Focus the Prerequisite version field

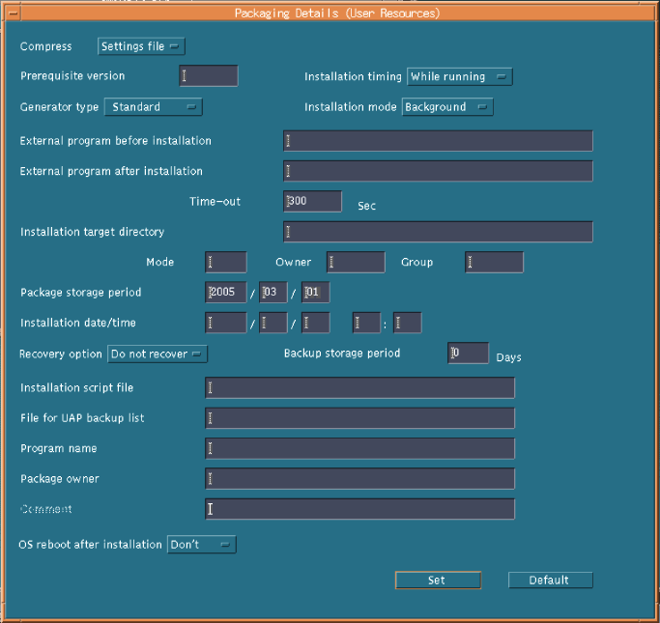[209, 76]
